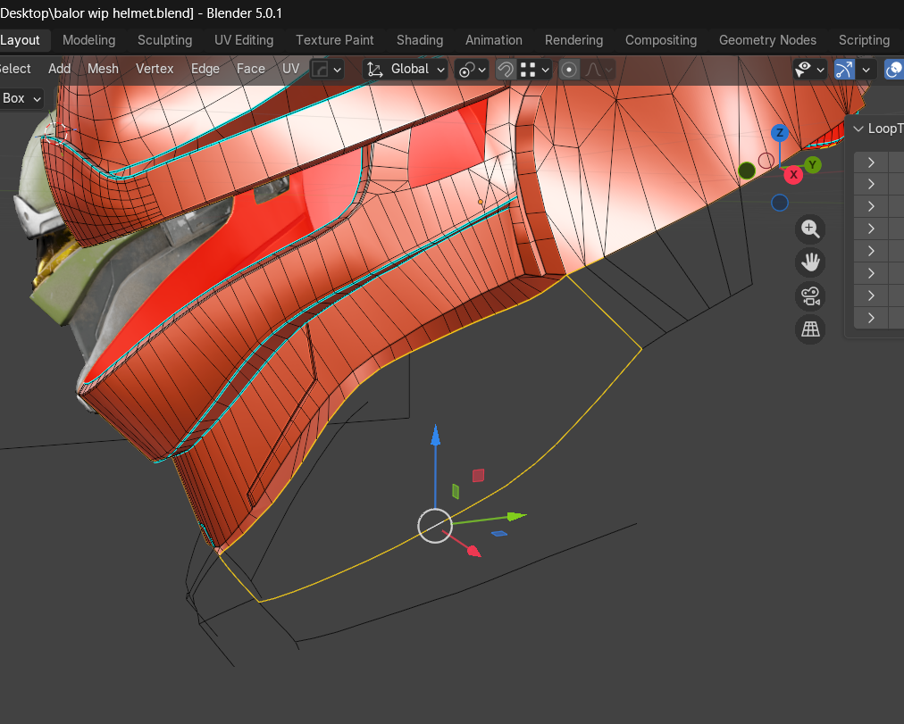904x724 pixels.
Task: Click the red X axis gizmo ball
Action: [x=793, y=175]
